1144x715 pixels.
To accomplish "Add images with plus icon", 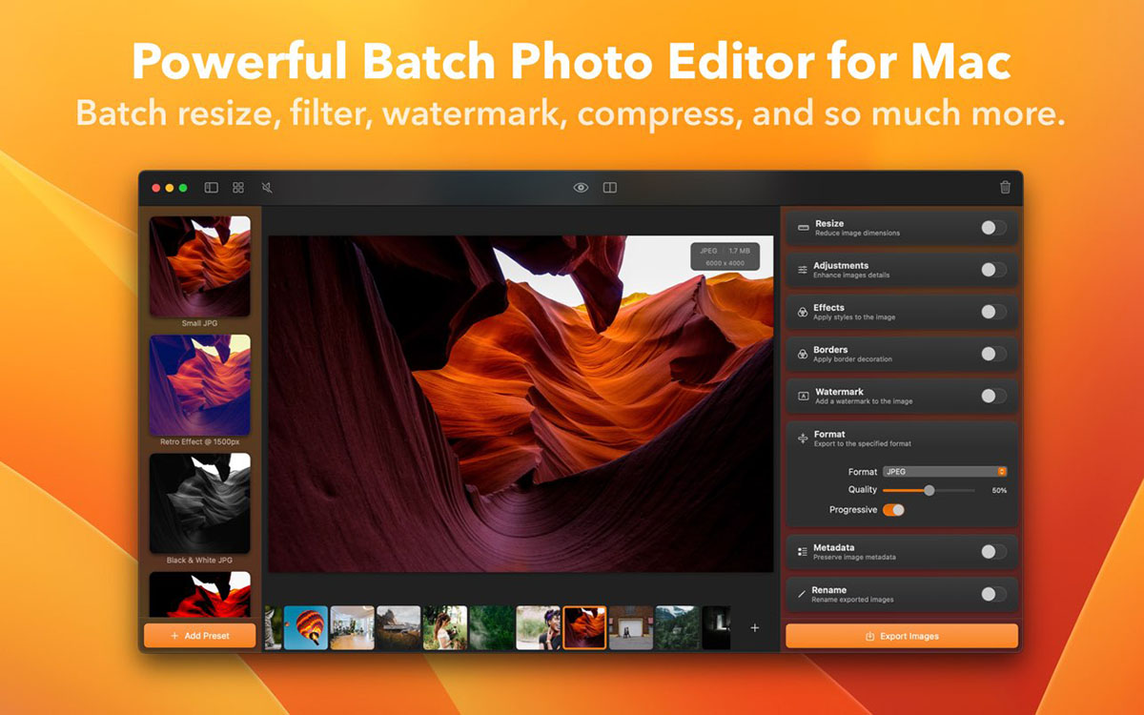I will 754,627.
